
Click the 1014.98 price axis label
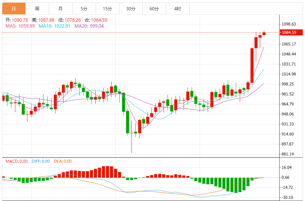[289, 74]
